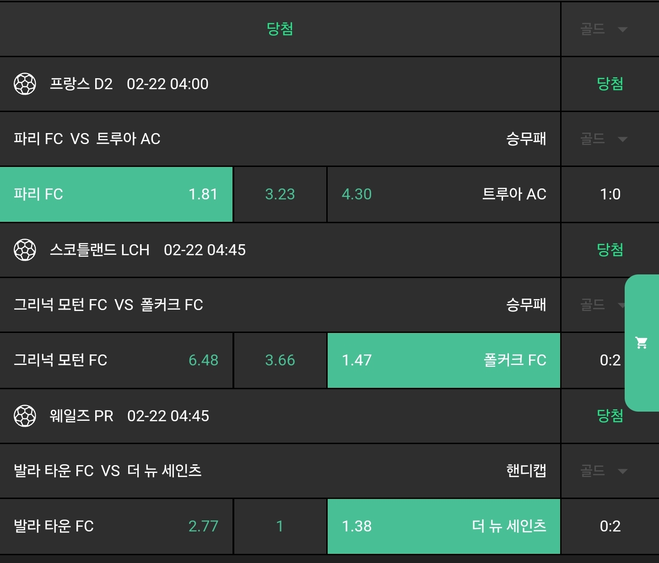Select 파리 FC win at 1.81

click(x=116, y=194)
